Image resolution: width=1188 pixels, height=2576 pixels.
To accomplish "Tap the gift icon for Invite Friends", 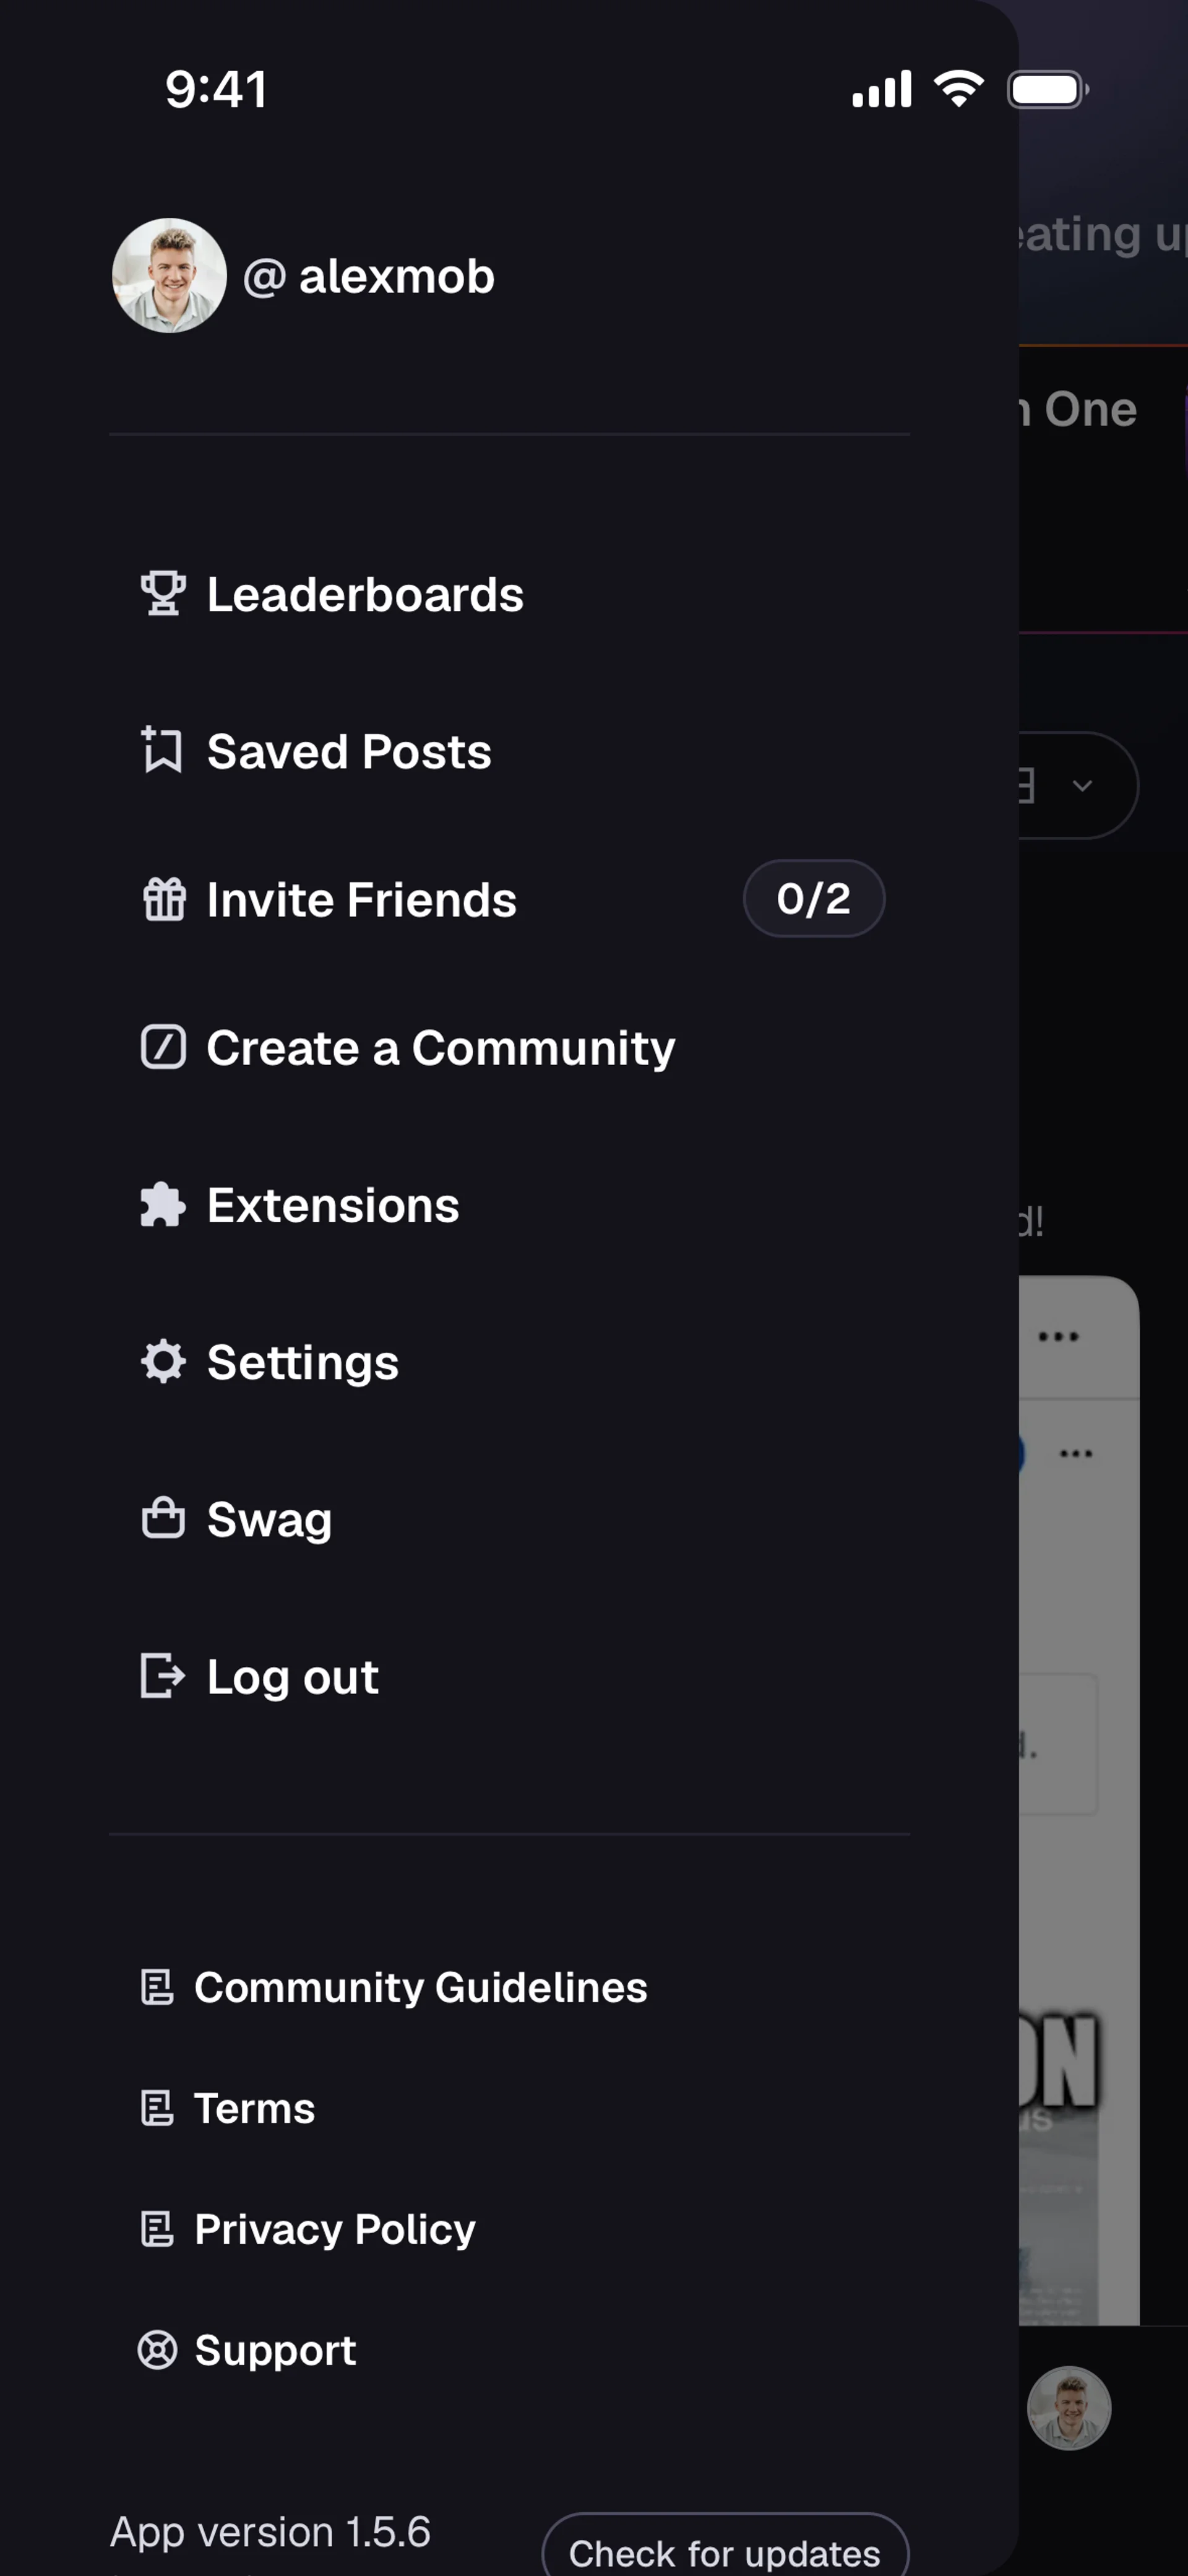I will 163,899.
